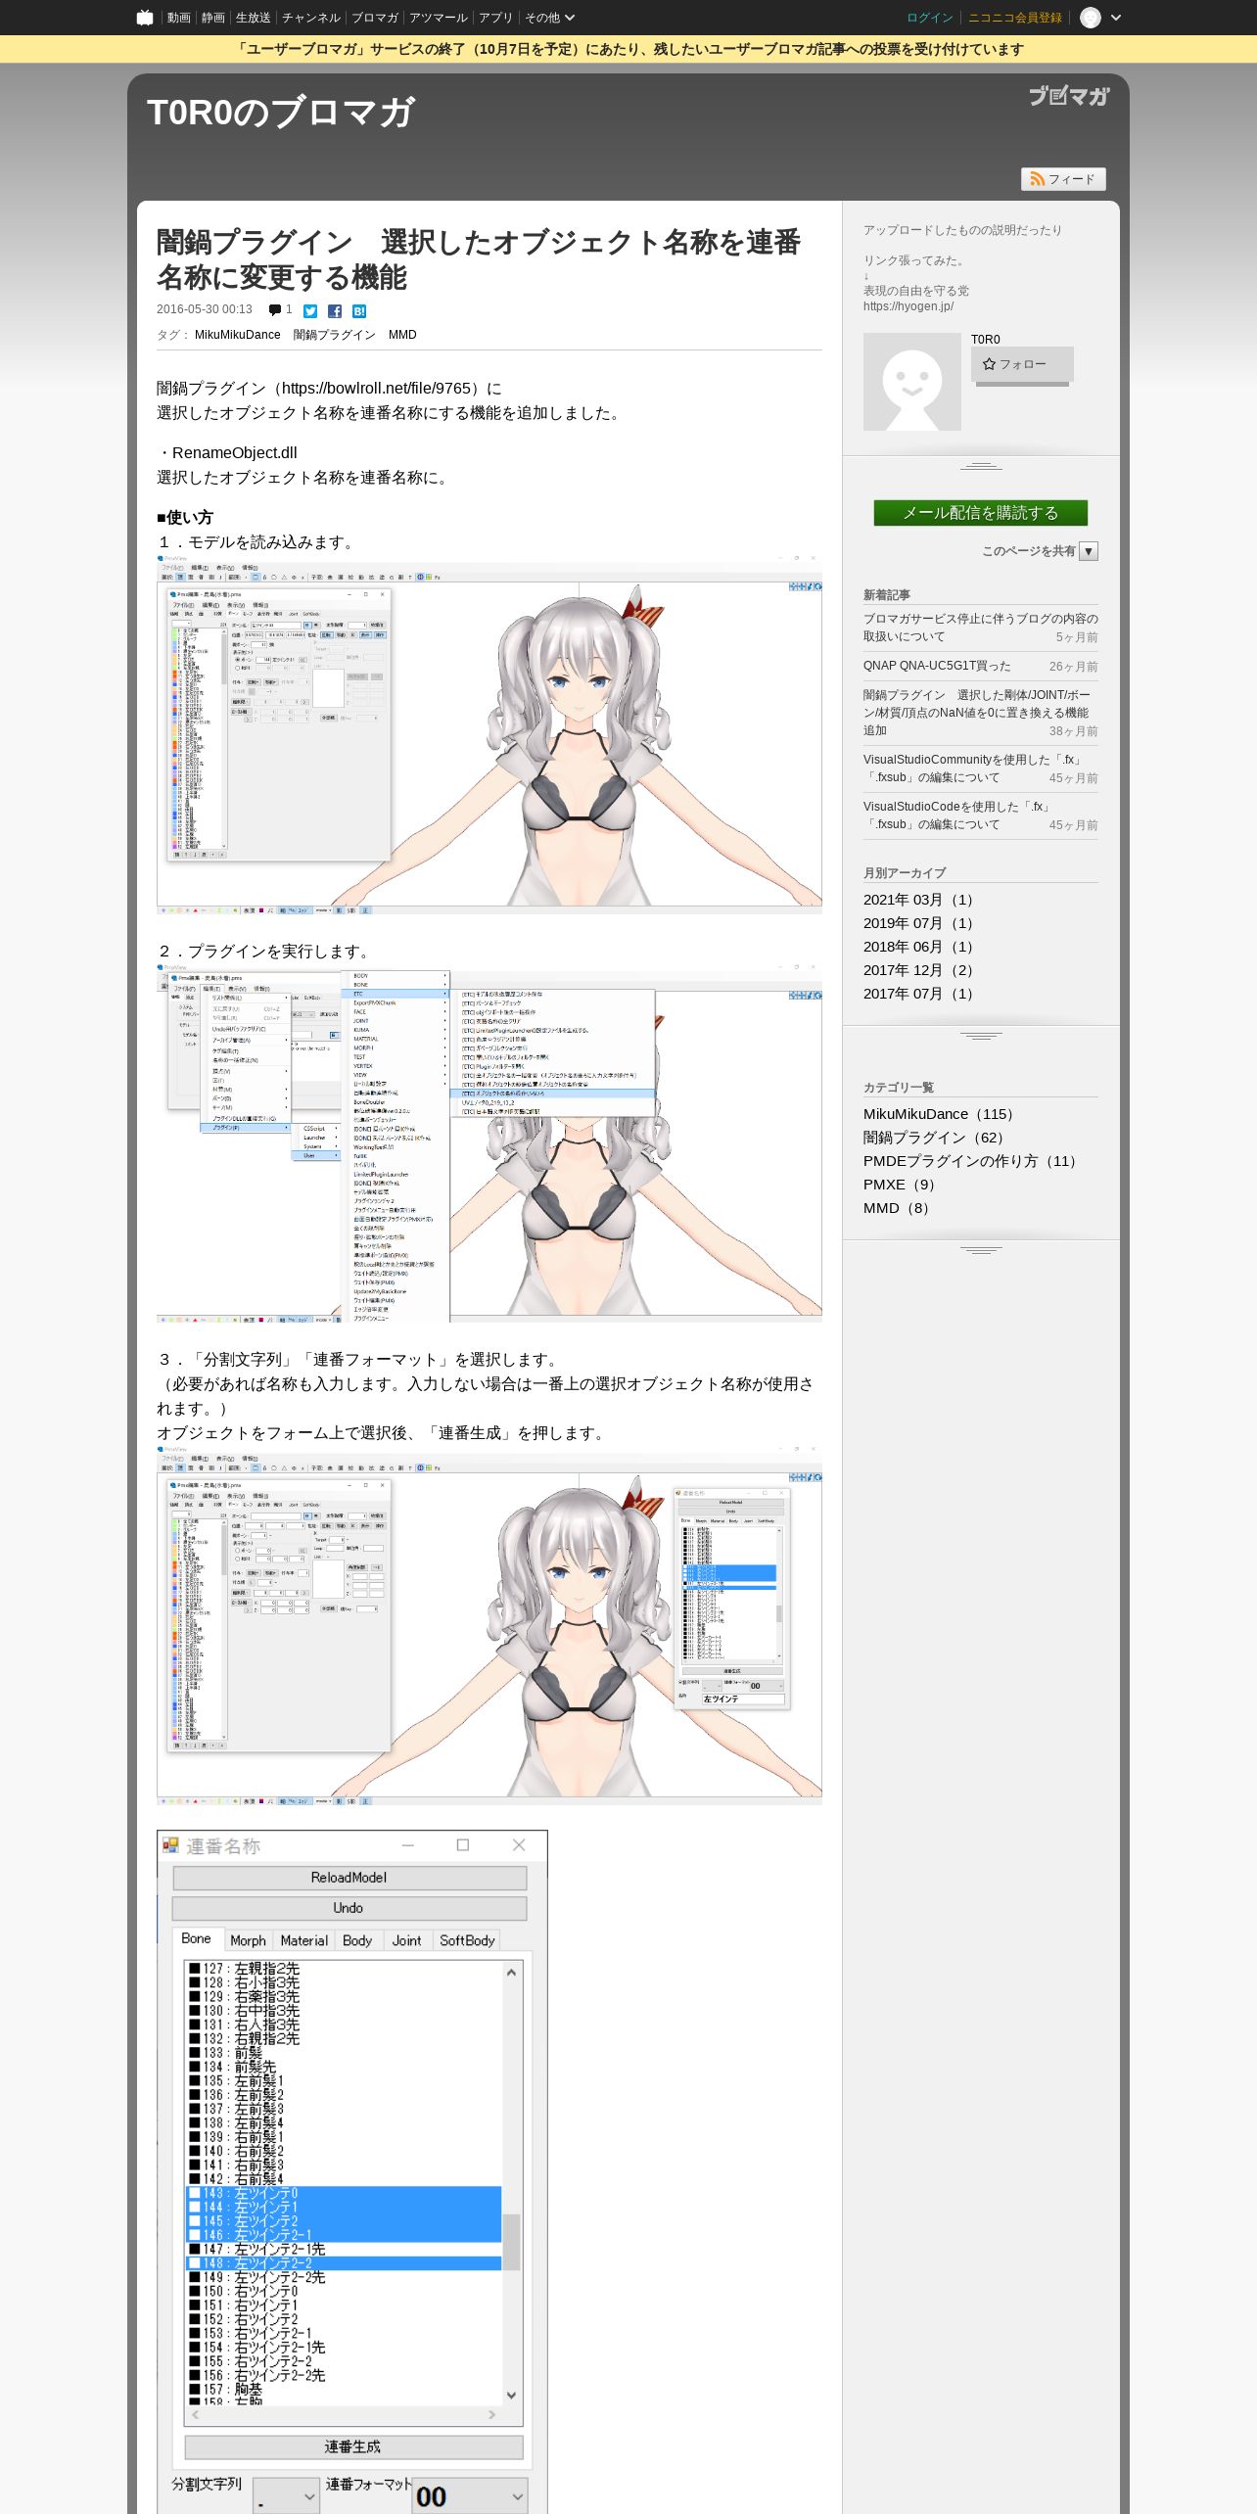Open the MMD tag under the title
The image size is (1257, 2514).
402,335
